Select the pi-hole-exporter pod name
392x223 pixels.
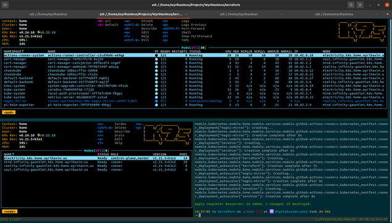(79, 105)
